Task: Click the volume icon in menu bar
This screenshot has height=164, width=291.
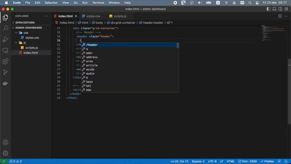Action: click(x=200, y=3)
